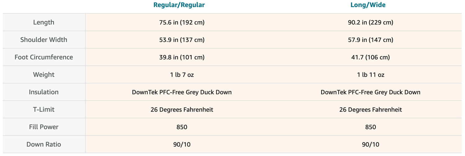465x156 pixels.
Task: Select the Length row label
Action: [44, 22]
